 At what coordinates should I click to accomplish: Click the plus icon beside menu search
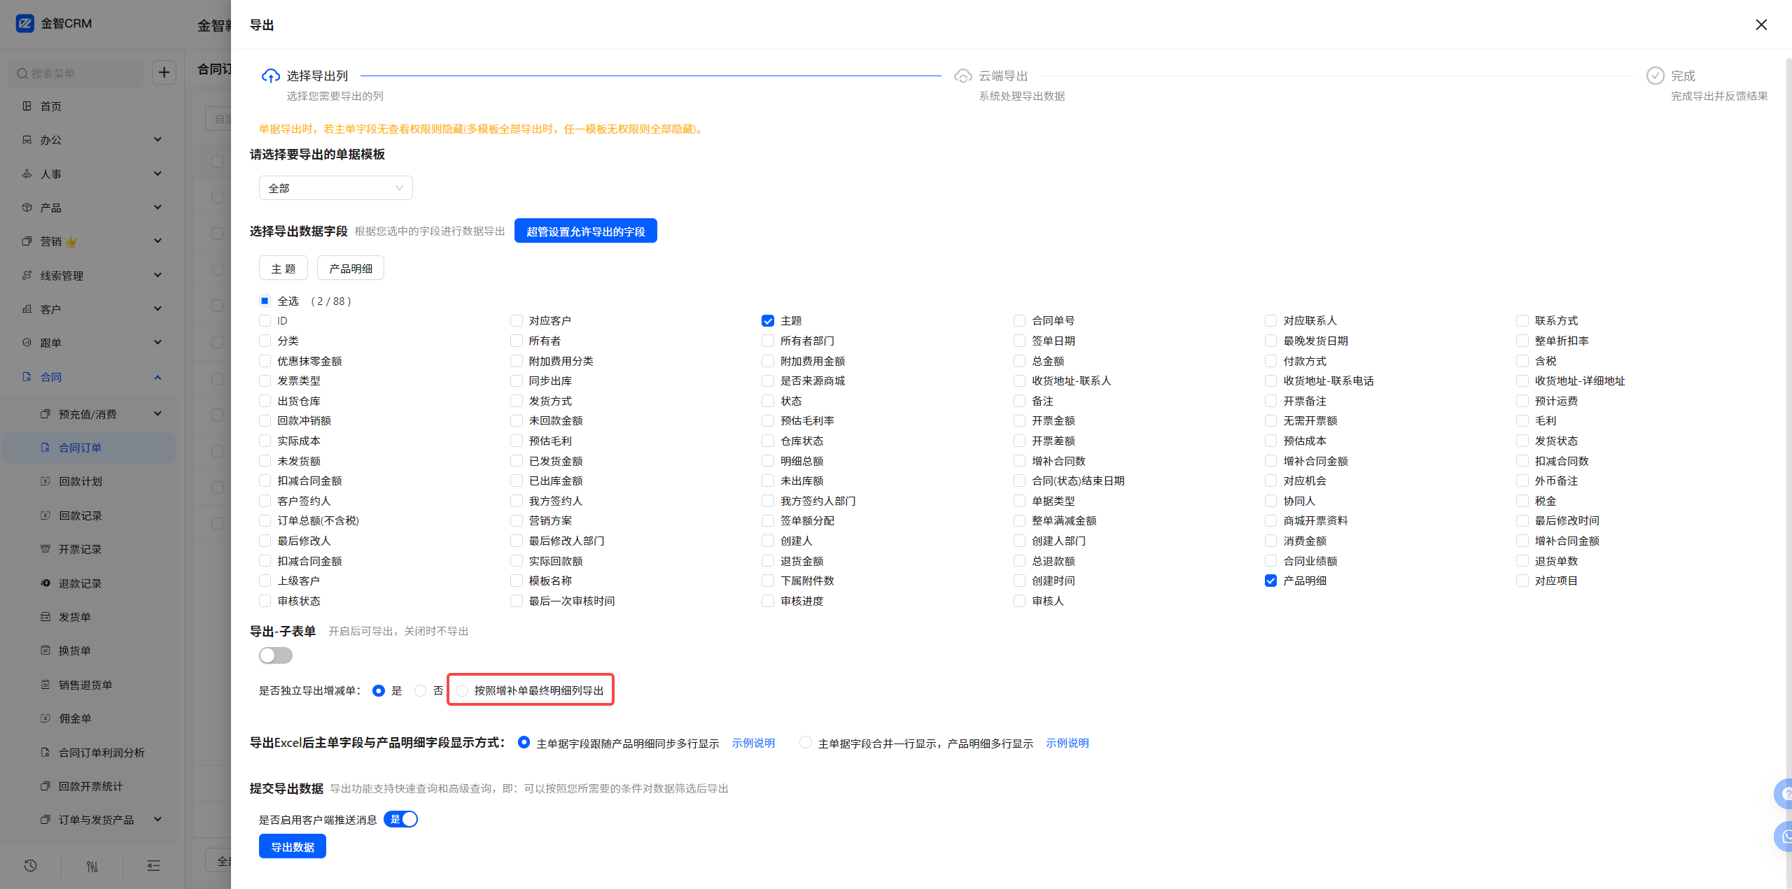point(164,73)
